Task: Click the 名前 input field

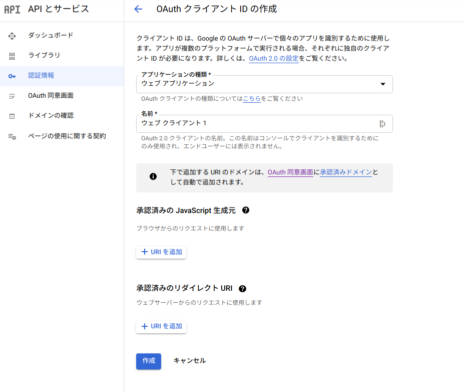Action: click(x=250, y=124)
